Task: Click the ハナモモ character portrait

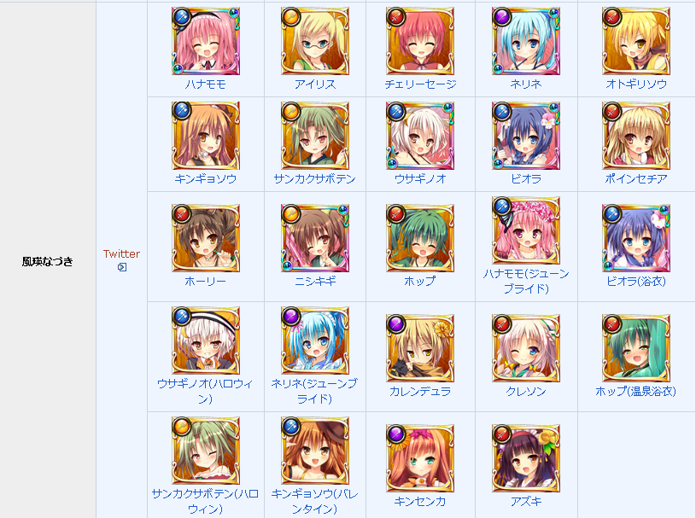Action: (206, 41)
